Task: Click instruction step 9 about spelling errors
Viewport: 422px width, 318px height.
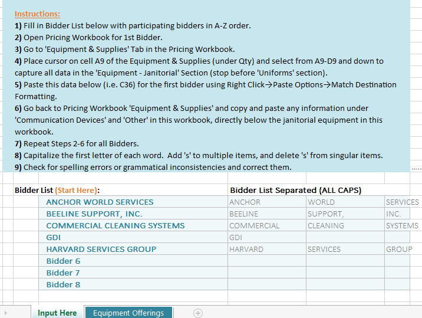Action: pos(153,168)
